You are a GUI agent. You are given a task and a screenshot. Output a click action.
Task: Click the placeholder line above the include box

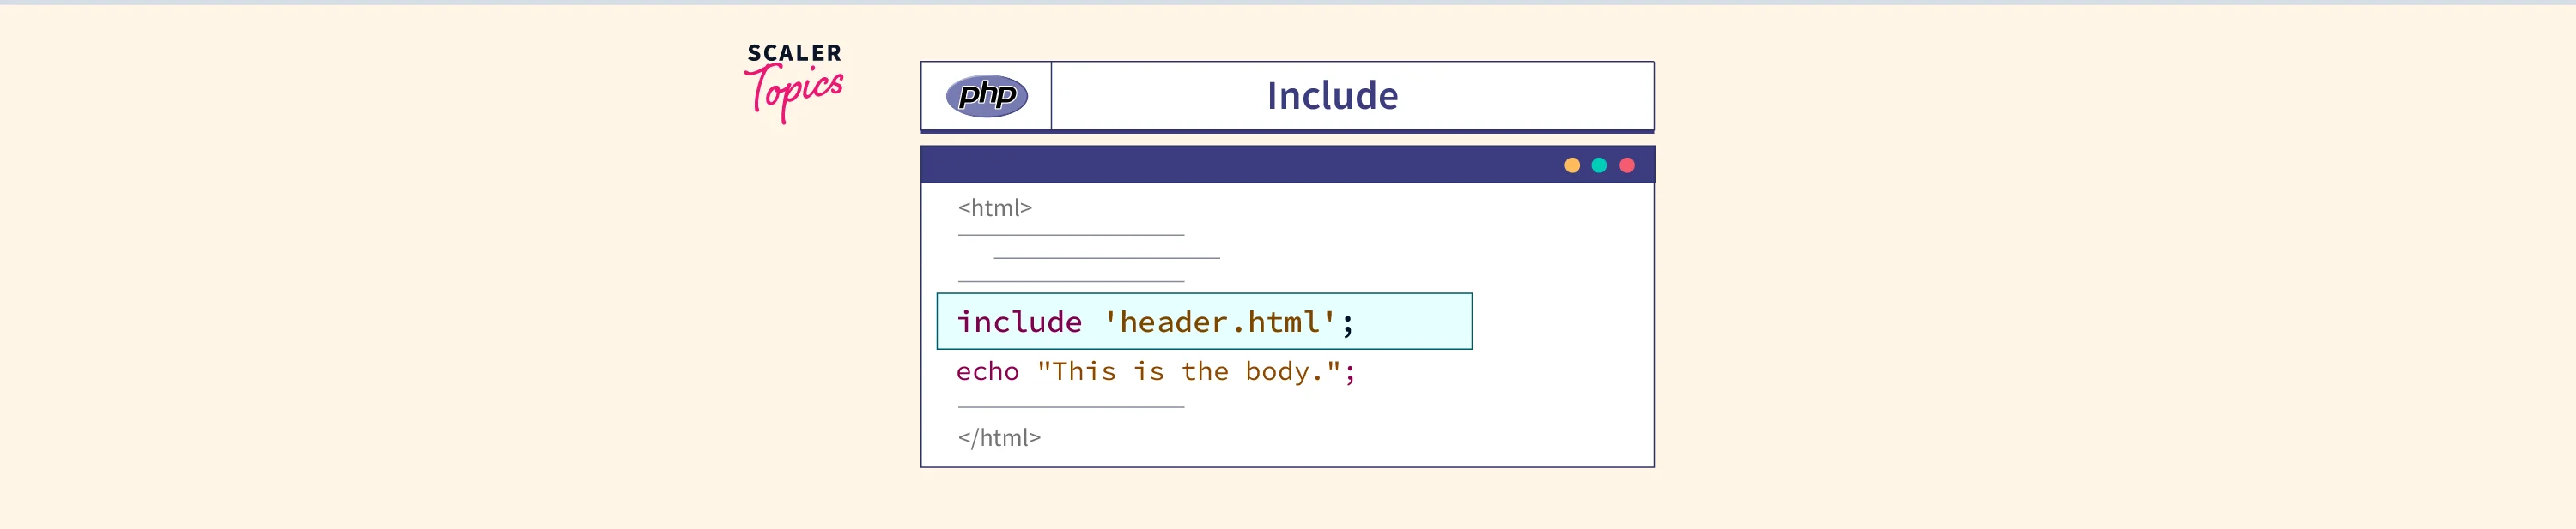[x=1070, y=281]
